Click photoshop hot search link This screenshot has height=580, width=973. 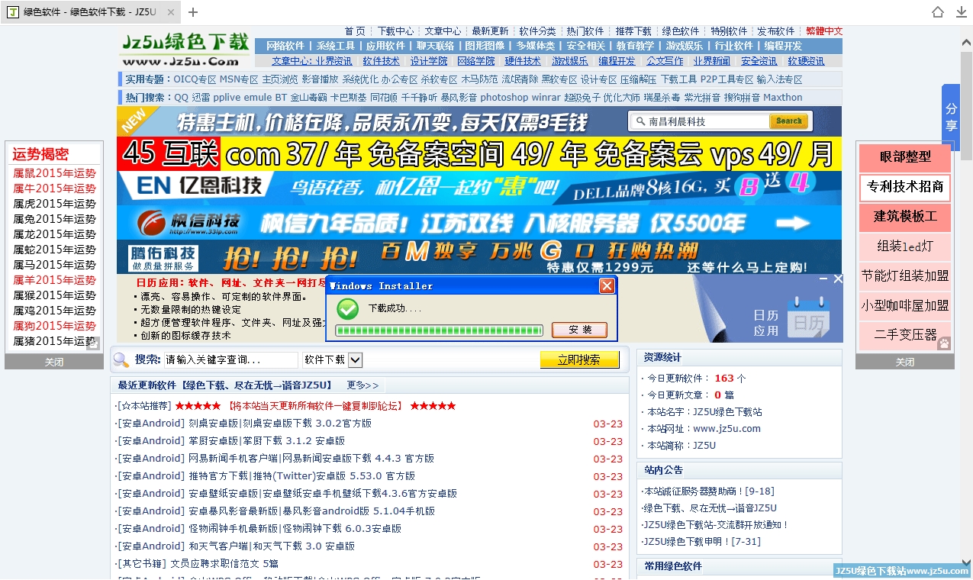pyautogui.click(x=504, y=98)
